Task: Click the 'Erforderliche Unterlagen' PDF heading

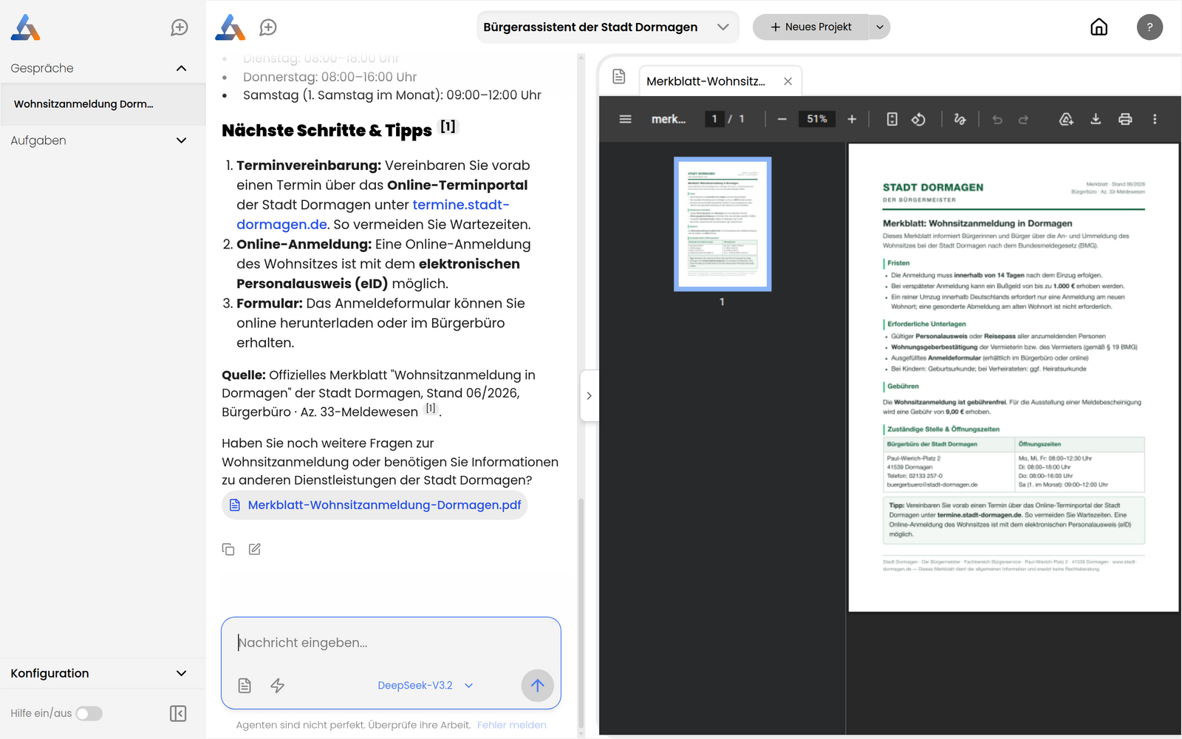Action: tap(926, 324)
